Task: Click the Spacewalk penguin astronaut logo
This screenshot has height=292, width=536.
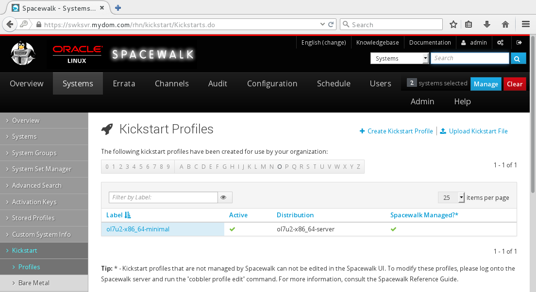Action: coord(22,53)
